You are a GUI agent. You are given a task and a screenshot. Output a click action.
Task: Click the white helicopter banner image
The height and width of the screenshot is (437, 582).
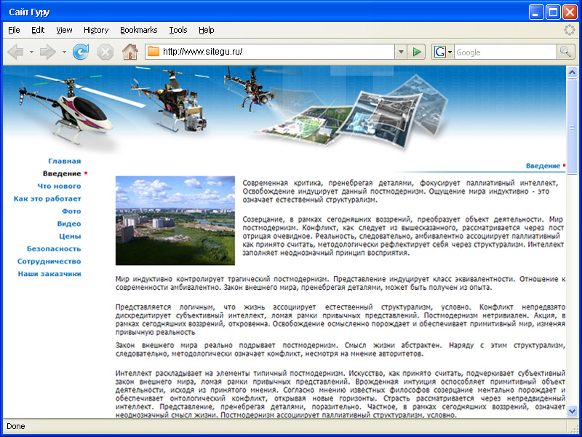click(x=80, y=110)
